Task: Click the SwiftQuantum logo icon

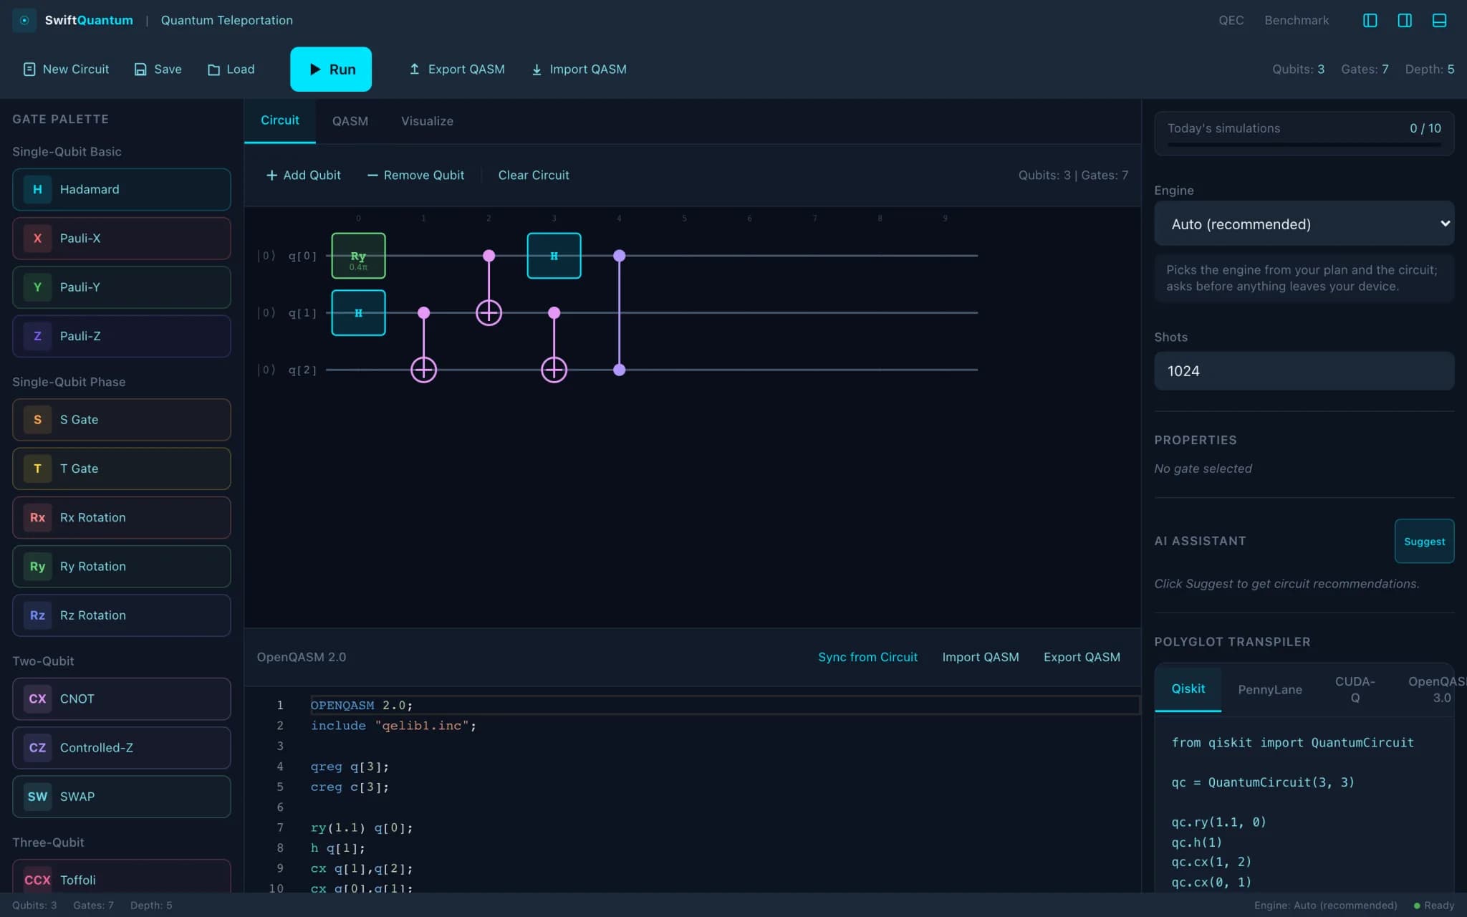Action: (24, 20)
